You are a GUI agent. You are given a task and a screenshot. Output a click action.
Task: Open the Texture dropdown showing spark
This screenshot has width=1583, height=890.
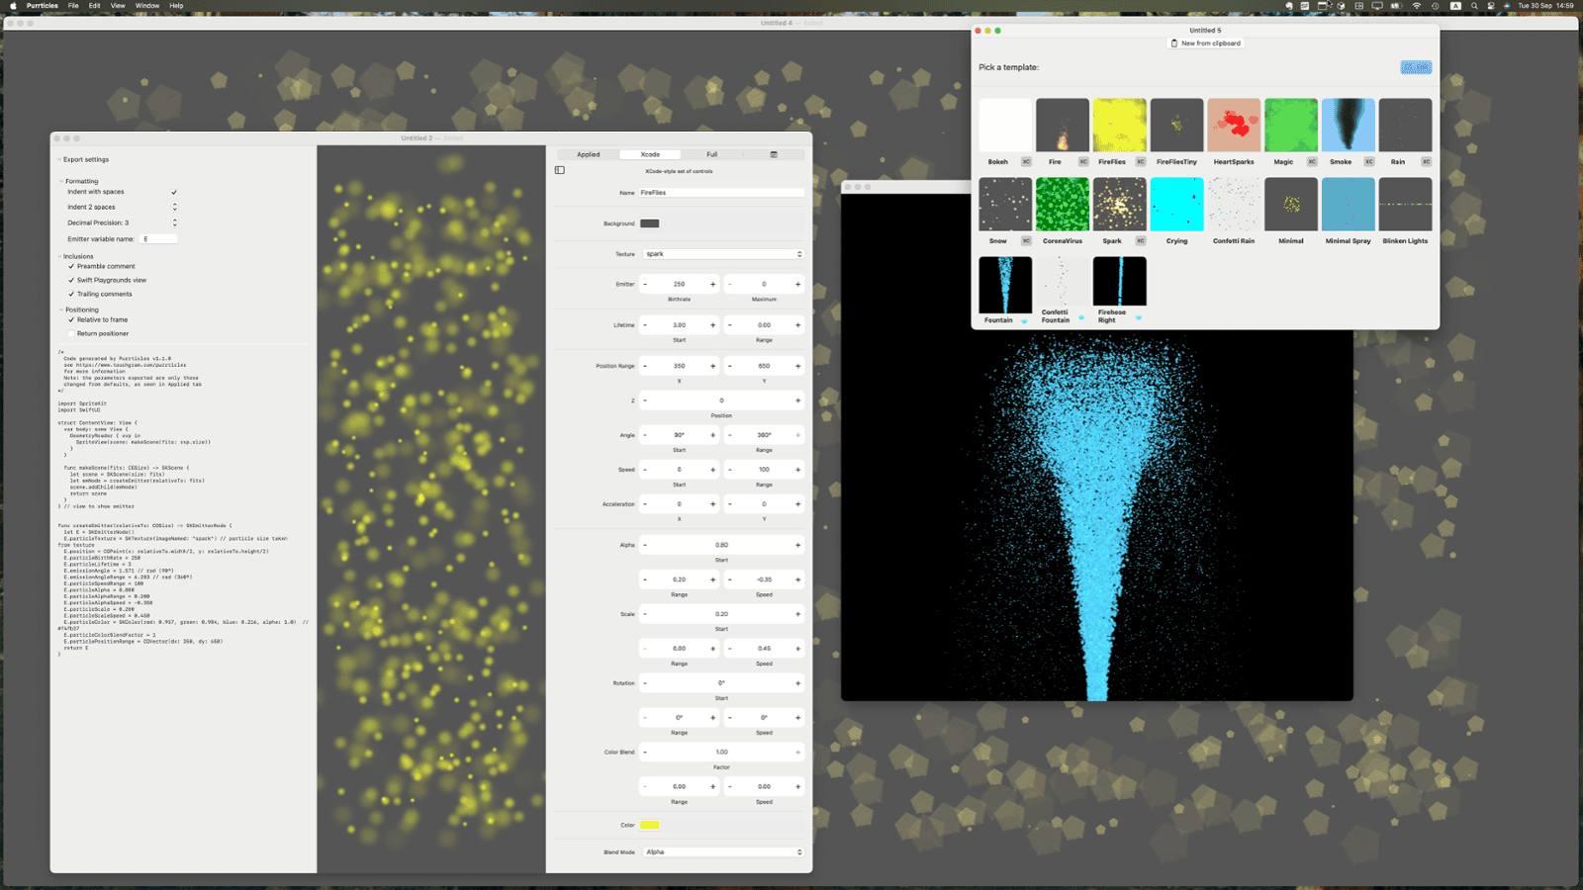tap(722, 254)
